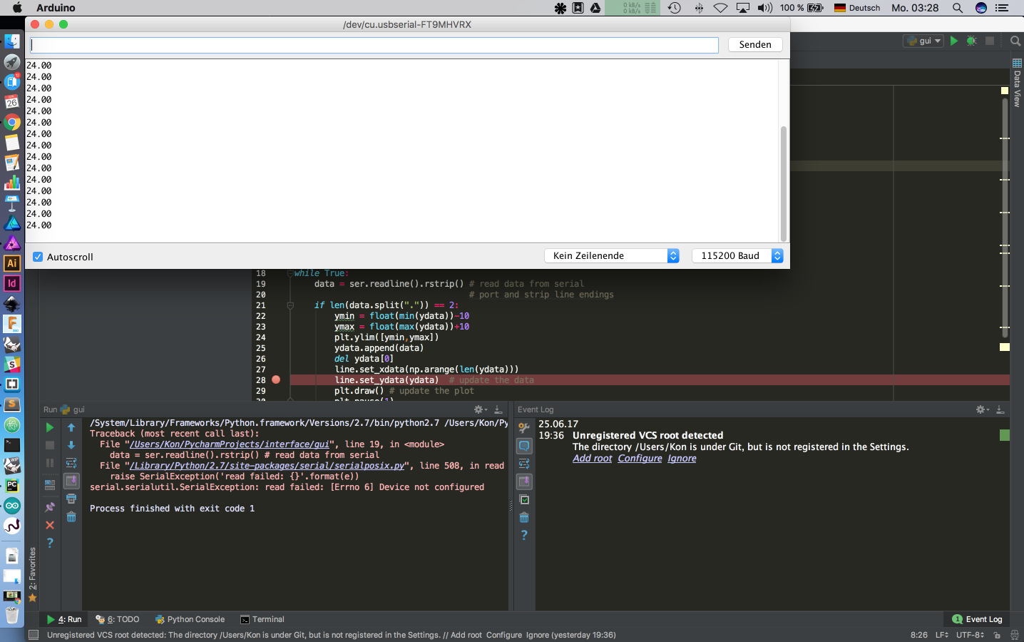
Task: Hide the Run panel with the download-arrow icon
Action: [498, 409]
